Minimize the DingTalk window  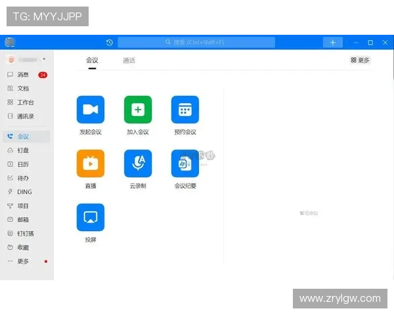click(356, 43)
